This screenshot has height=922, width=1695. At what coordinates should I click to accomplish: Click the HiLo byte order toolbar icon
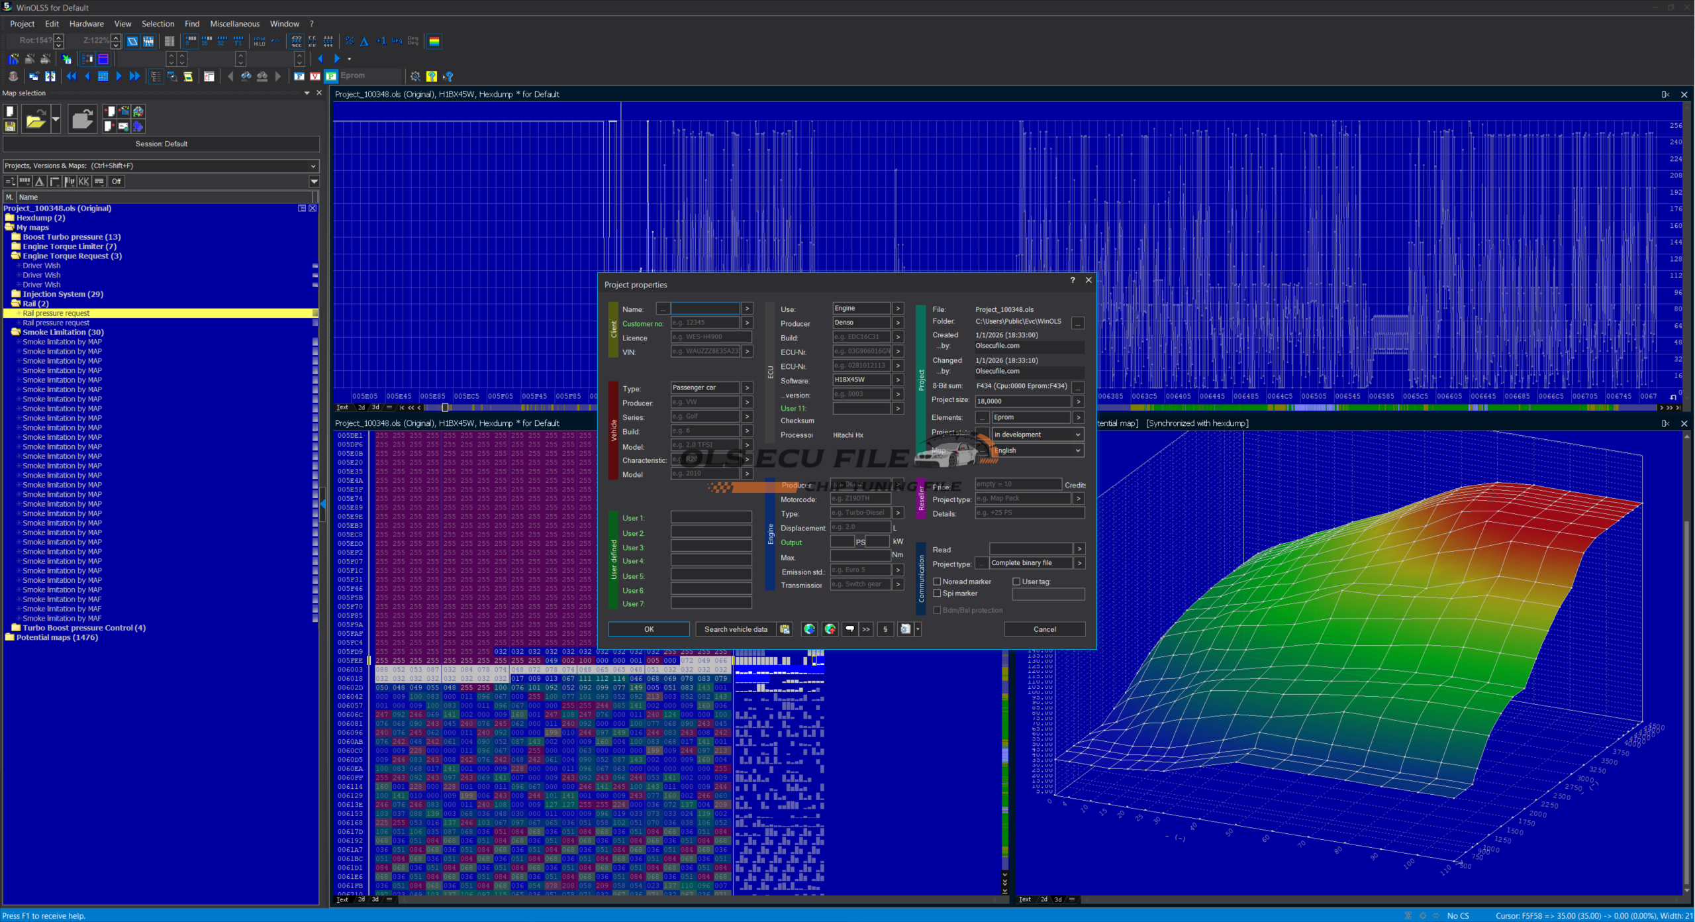260,41
